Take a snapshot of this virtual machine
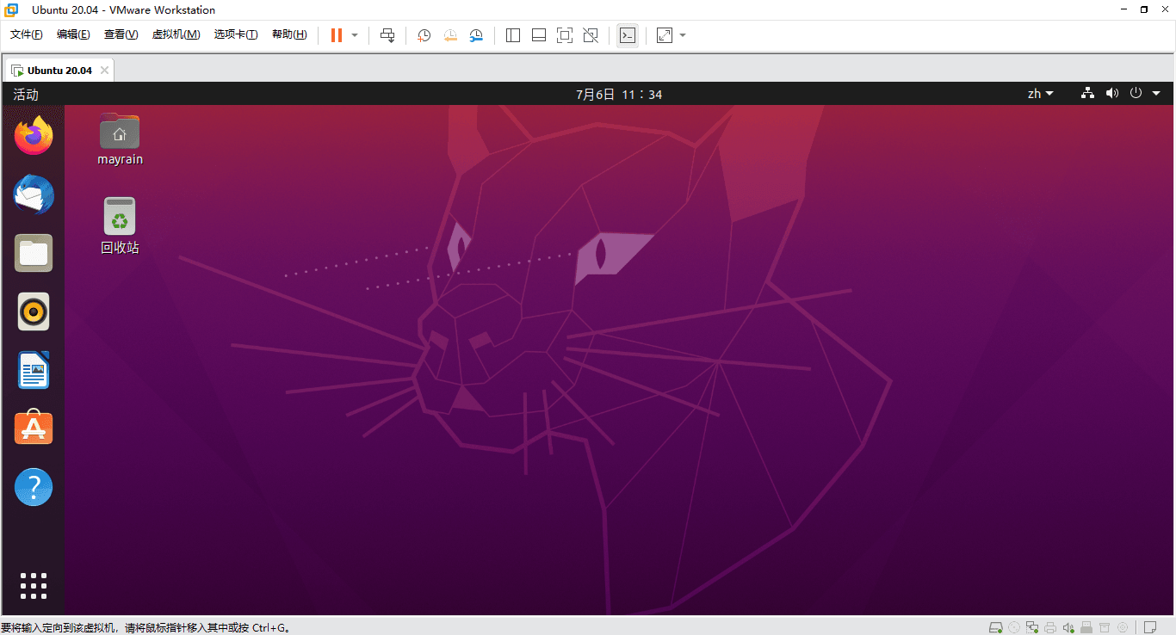 (x=424, y=35)
